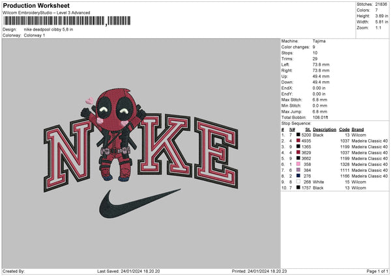Click the Colors value '7'
The width and height of the screenshot is (391, 276).
pos(377,10)
